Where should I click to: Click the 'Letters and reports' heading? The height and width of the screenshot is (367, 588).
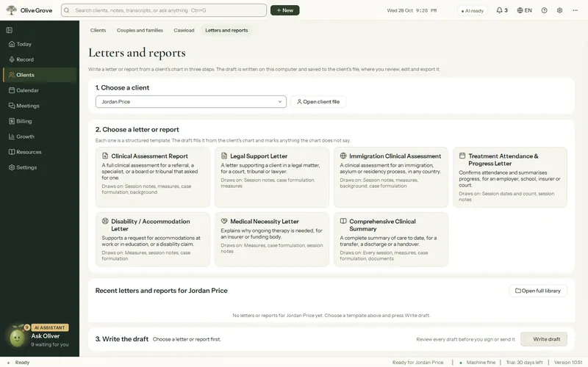[x=137, y=53]
